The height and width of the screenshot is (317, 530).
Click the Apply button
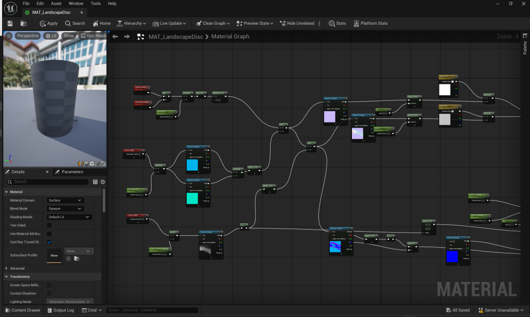tap(49, 23)
